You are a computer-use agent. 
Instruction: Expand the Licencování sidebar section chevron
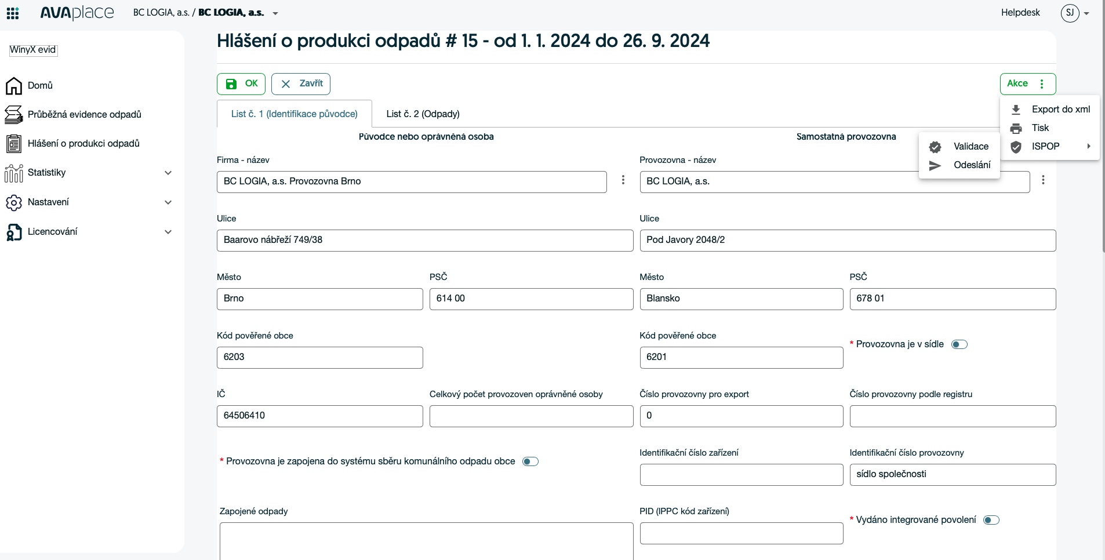click(168, 232)
